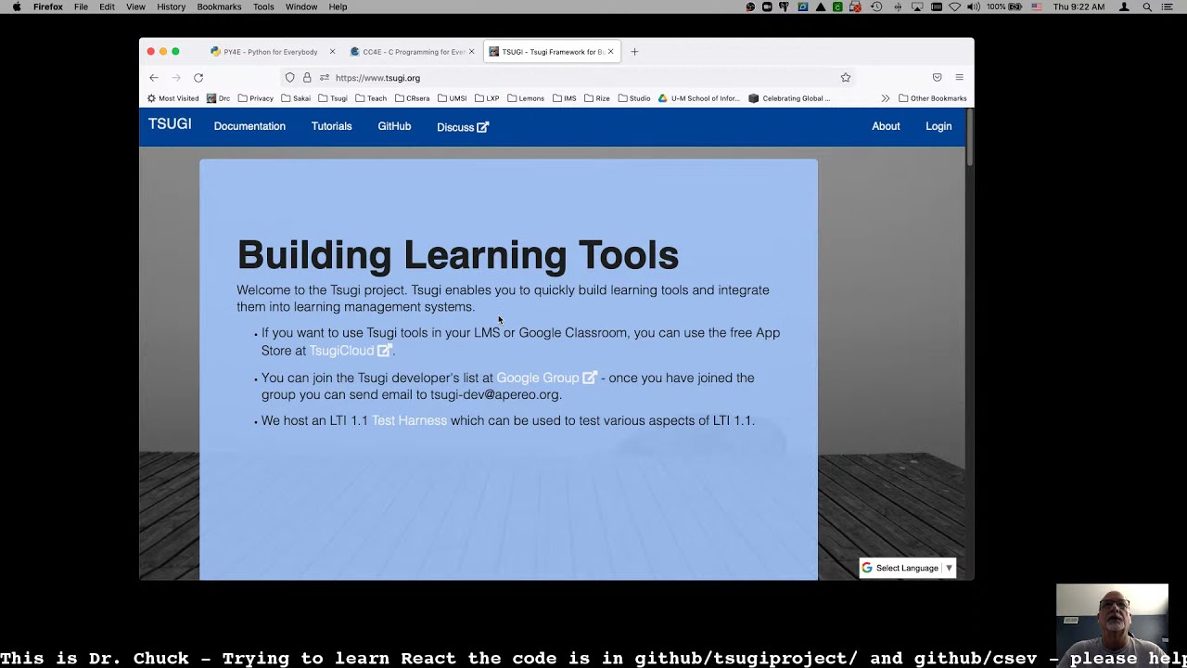Open the LXP bookmarks folder
The width and height of the screenshot is (1187, 668).
[x=487, y=98]
